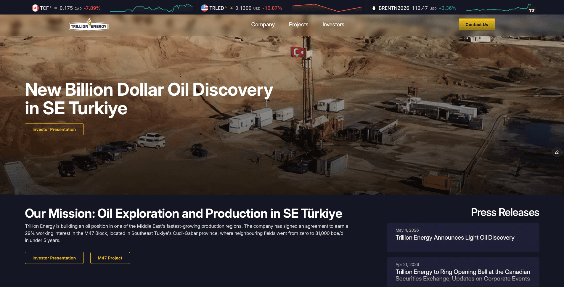The width and height of the screenshot is (564, 287).
Task: Open the M47 Project page
Action: tap(110, 258)
